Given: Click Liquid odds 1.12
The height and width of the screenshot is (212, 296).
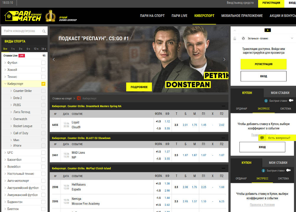Looking at the screenshot, I should [x=167, y=122].
